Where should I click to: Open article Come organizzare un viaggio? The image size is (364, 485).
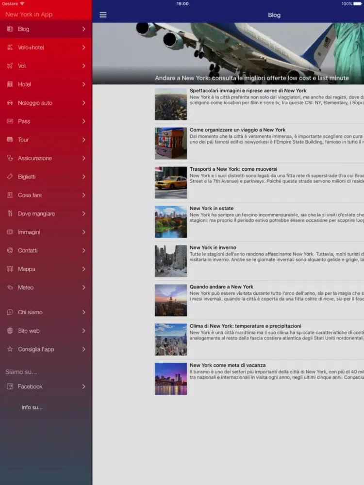tap(259, 144)
